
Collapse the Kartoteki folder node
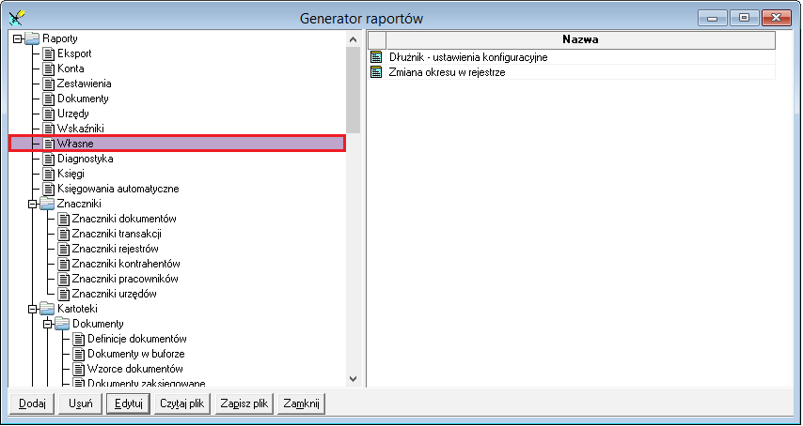33,309
